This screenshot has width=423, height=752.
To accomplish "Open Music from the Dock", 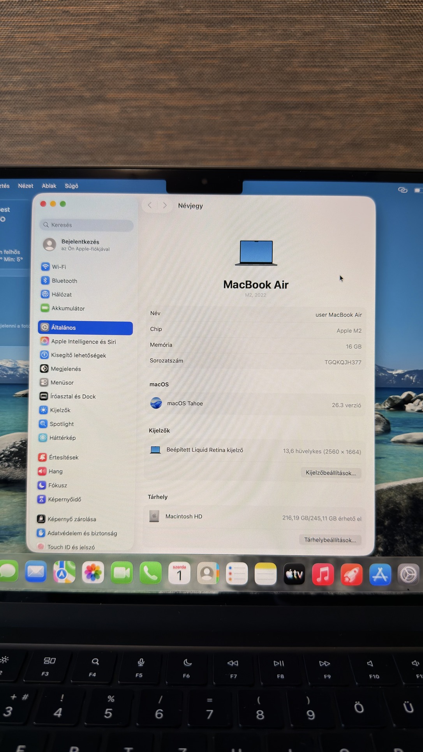I will (x=323, y=574).
